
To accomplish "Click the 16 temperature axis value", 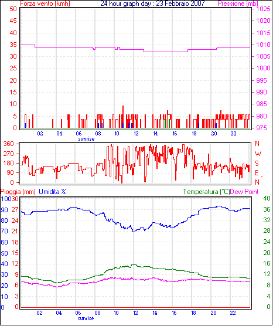I will pyautogui.click(x=267, y=264).
